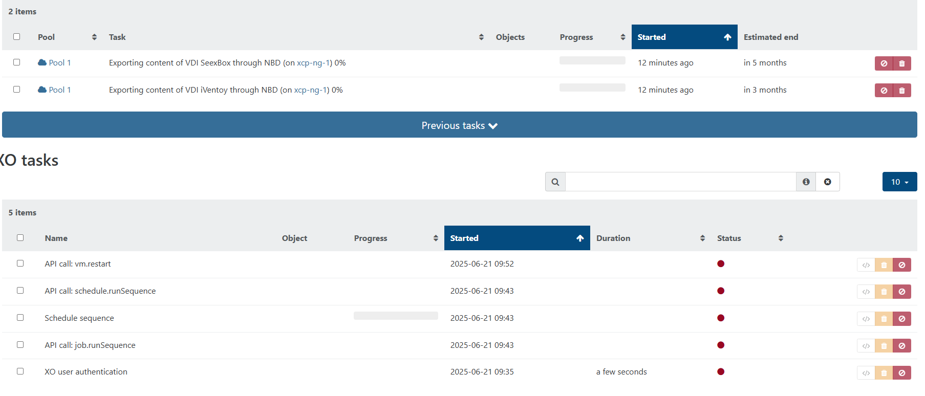Focus the XO tasks search input field

[x=680, y=182]
